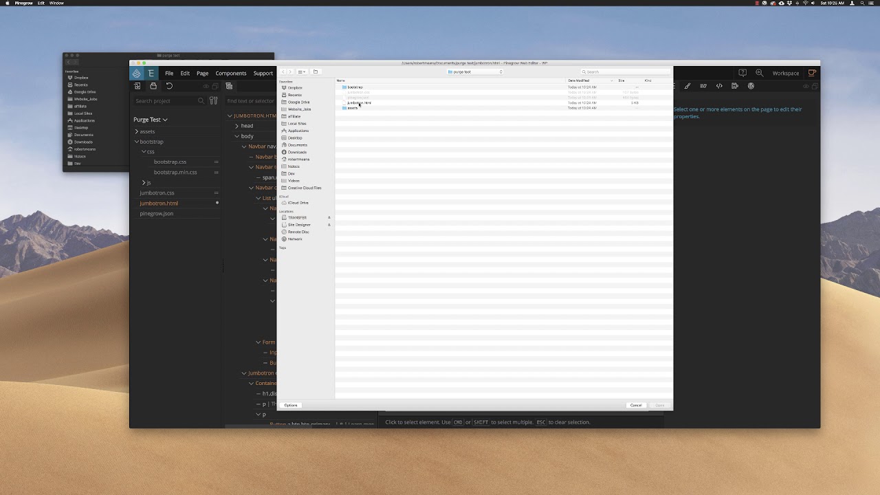Click the refresh arrow icon in project toolbar
This screenshot has height=495, width=880.
(169, 86)
